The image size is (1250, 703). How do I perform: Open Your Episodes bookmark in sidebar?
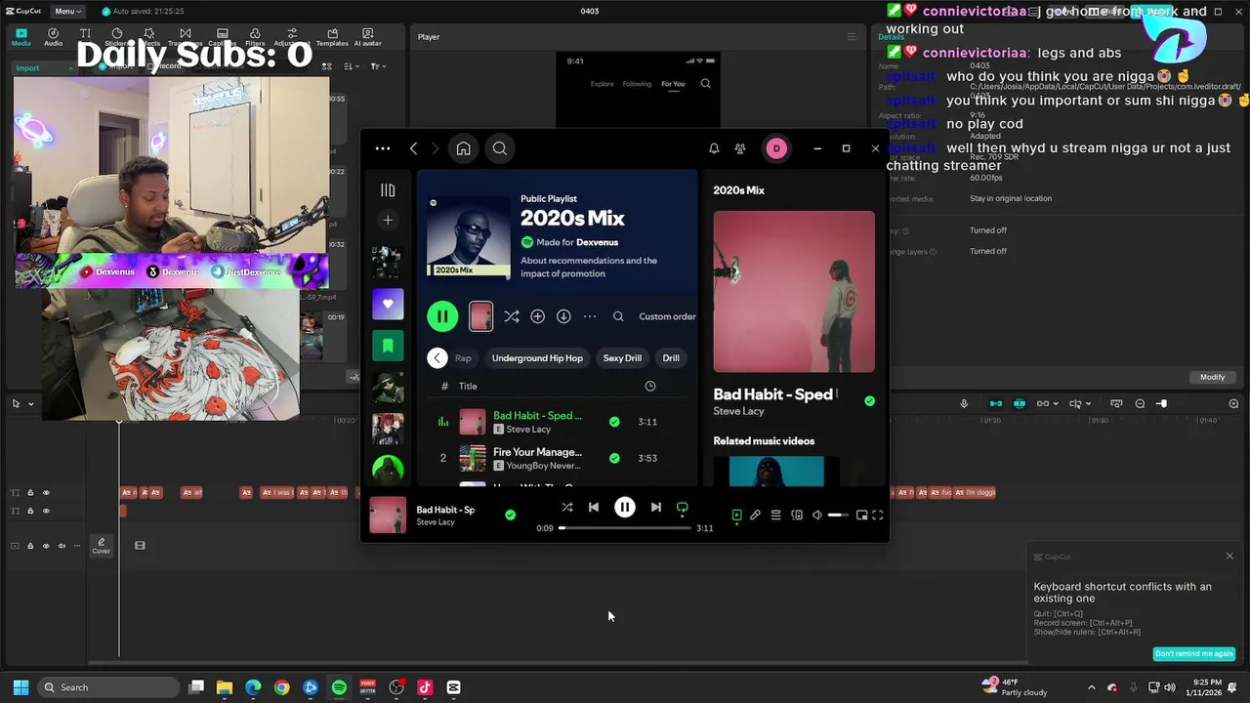click(x=388, y=346)
